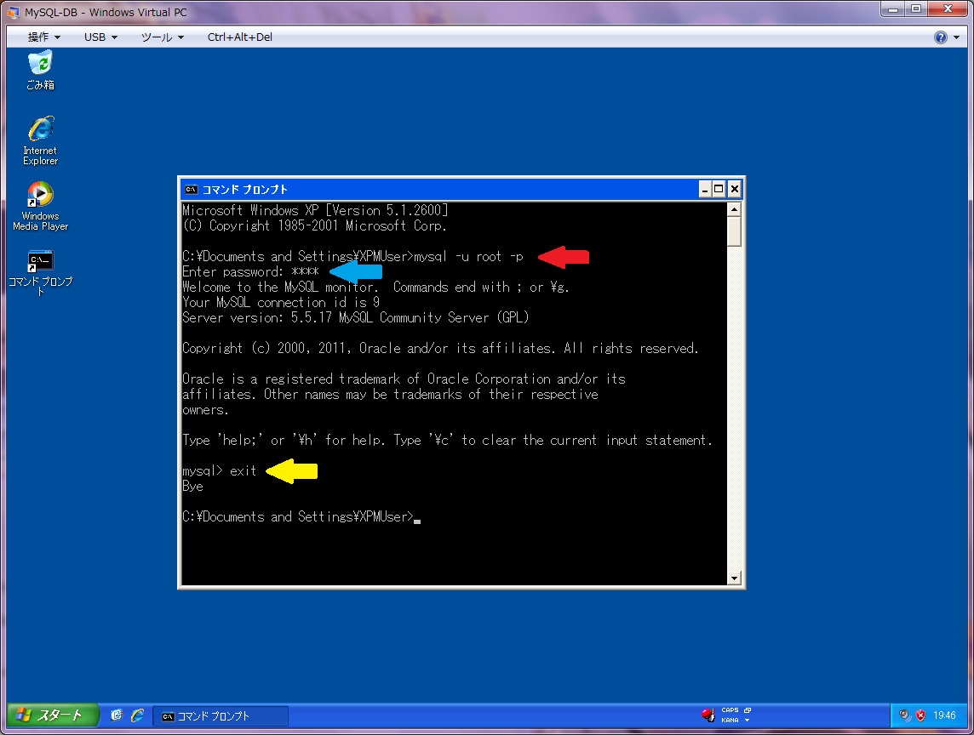
Task: Toggle the CAPS indicator on the language bar
Action: point(730,710)
